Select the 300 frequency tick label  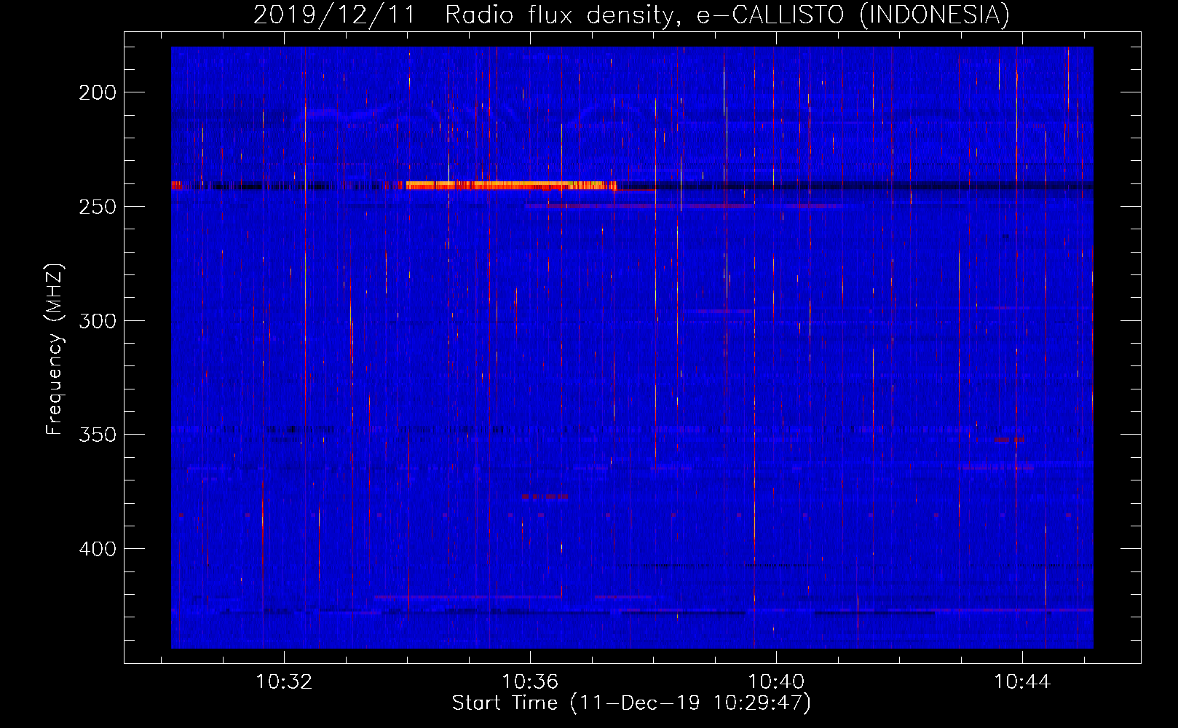[x=98, y=321]
